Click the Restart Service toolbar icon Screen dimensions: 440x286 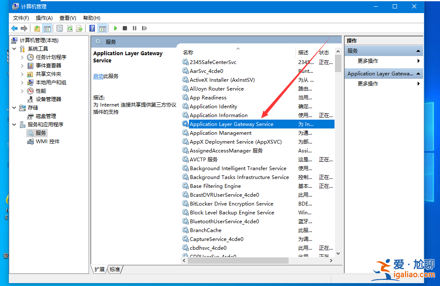click(144, 28)
